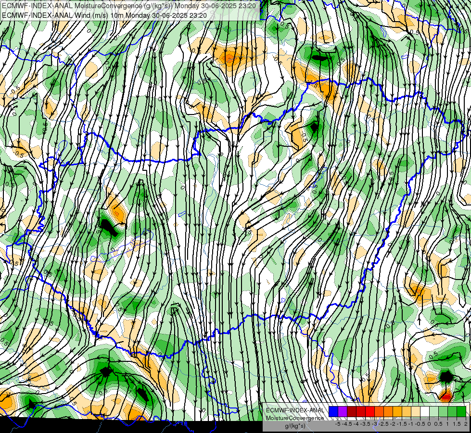Viewport: 471px width, 433px height.
Task: Click the purple legend swatch
Action: coord(343,412)
